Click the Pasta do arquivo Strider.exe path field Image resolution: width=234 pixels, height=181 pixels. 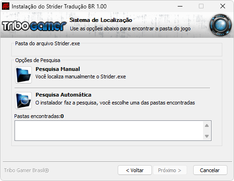point(117,51)
